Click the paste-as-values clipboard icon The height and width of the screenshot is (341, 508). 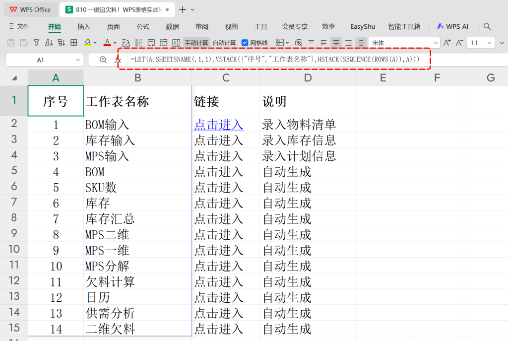[x=11, y=43]
